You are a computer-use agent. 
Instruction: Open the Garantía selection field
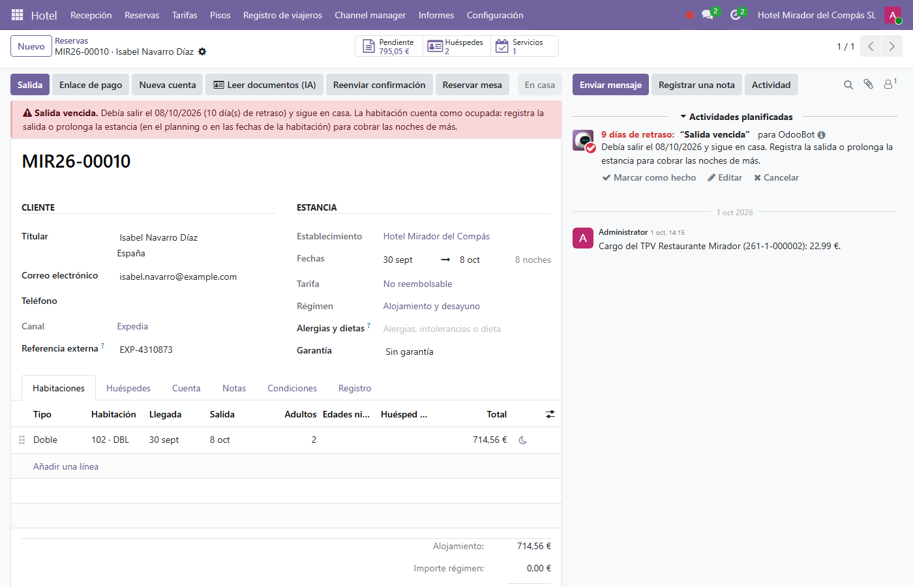(467, 352)
